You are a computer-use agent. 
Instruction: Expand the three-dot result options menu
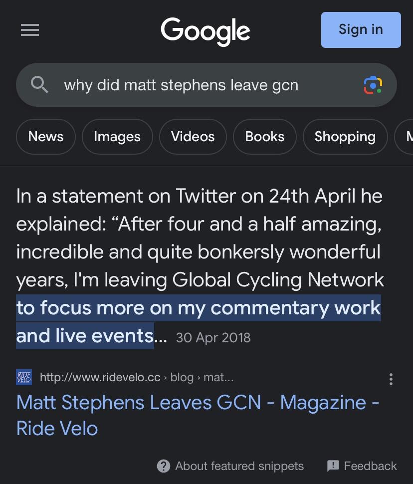(x=391, y=379)
